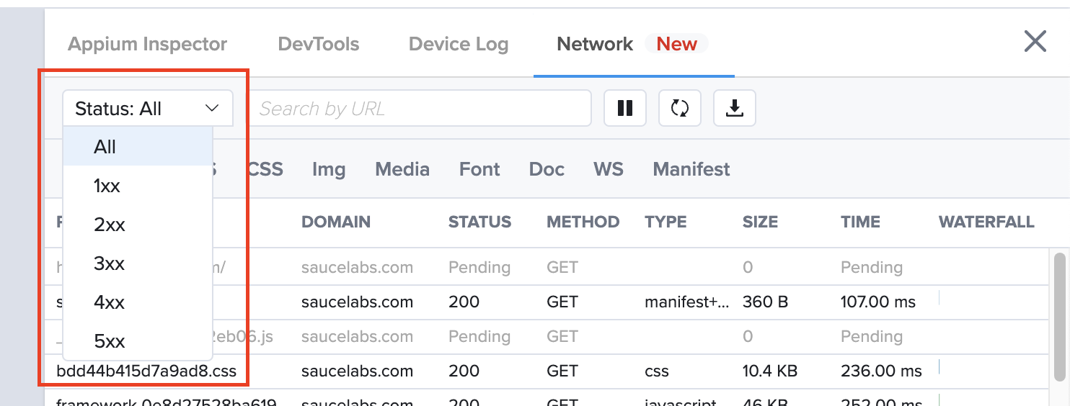Image resolution: width=1070 pixels, height=406 pixels.
Task: Filter by 4xx status codes
Action: coord(110,303)
